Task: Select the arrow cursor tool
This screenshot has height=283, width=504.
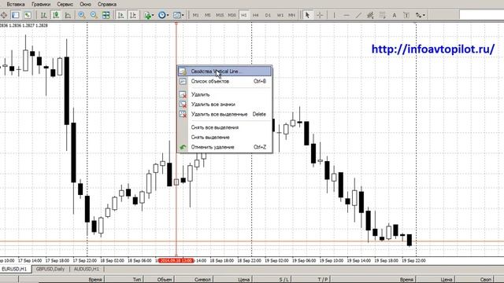Action: pos(307,15)
